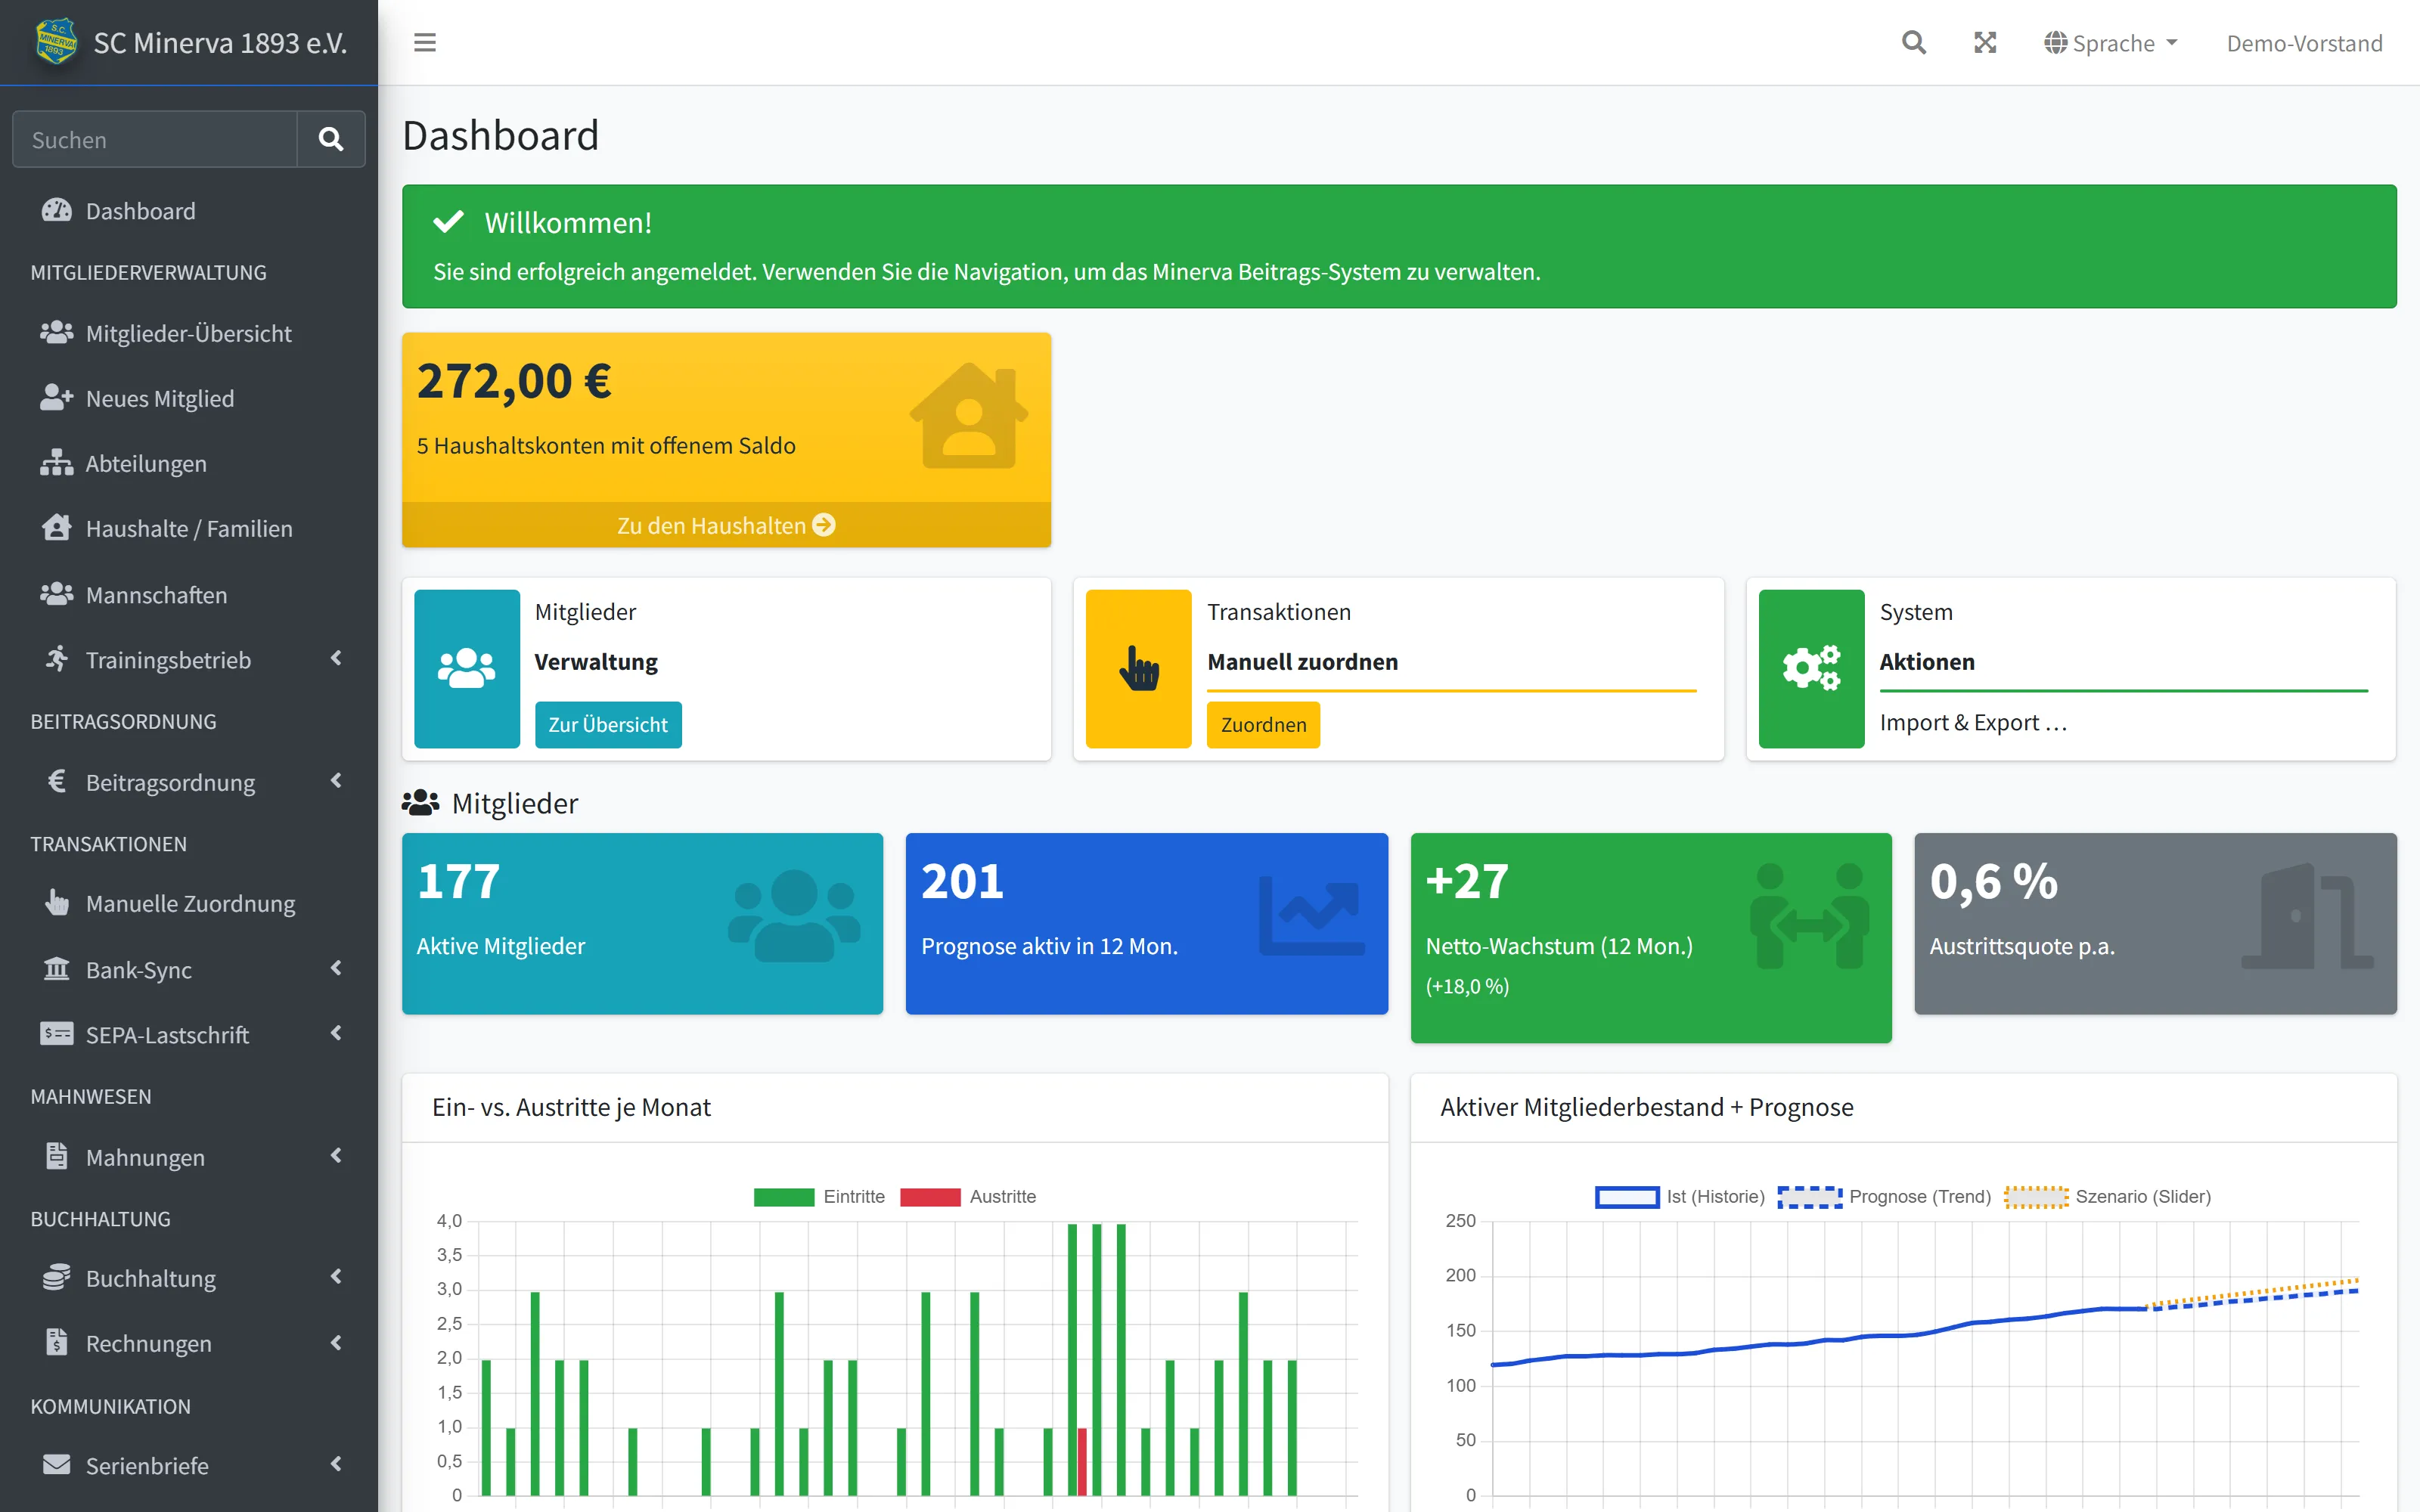Click the Haushalte / Familien house icon
The width and height of the screenshot is (2420, 1512).
(57, 527)
